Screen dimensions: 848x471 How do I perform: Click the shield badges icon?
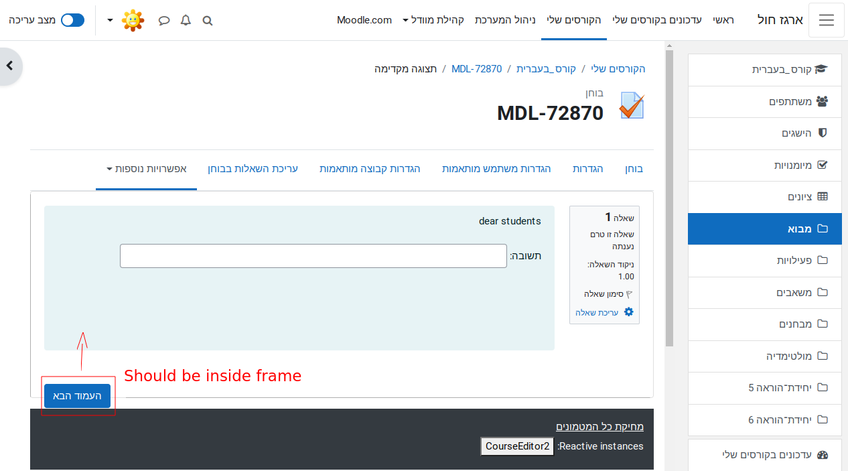[823, 133]
